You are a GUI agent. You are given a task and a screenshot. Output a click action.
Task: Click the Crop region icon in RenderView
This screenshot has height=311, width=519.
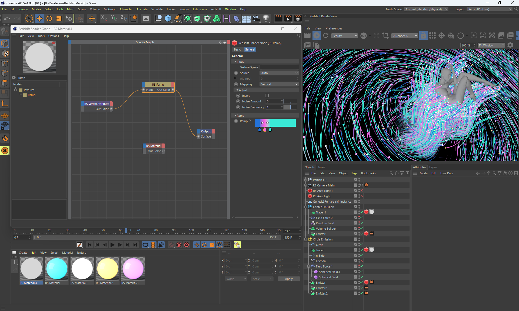pos(386,36)
